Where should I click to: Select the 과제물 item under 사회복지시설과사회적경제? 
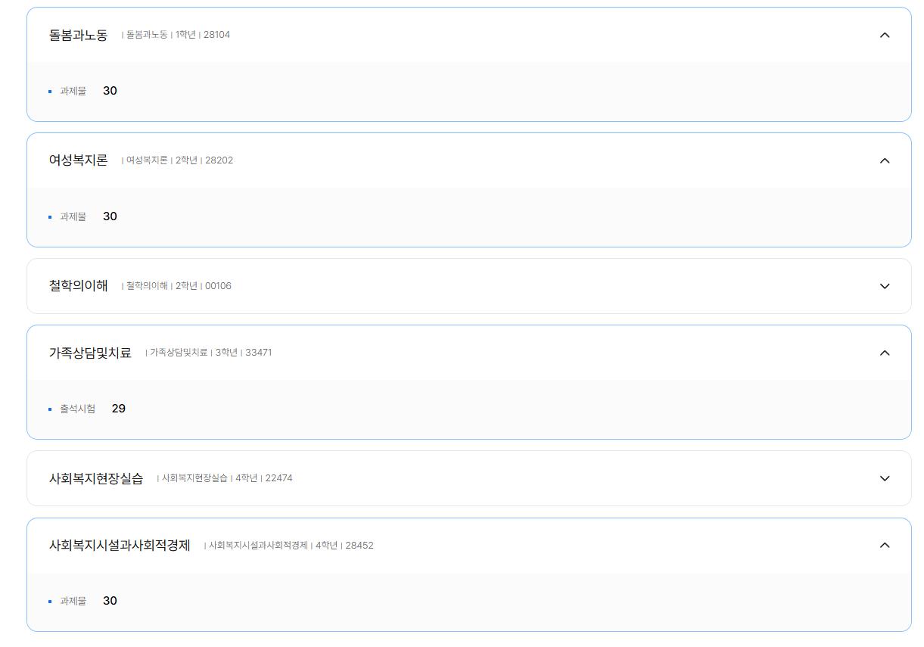click(x=73, y=601)
